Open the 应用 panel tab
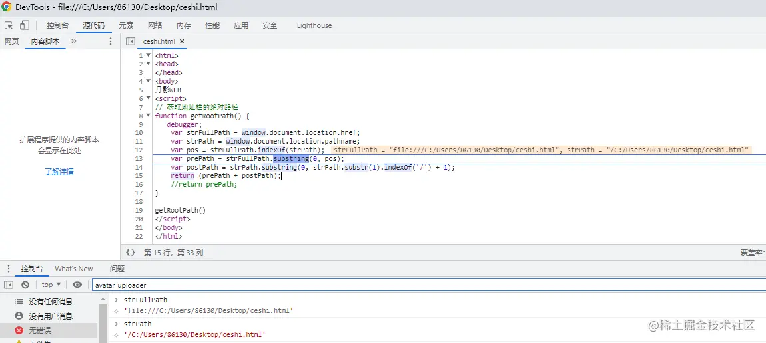 click(241, 25)
